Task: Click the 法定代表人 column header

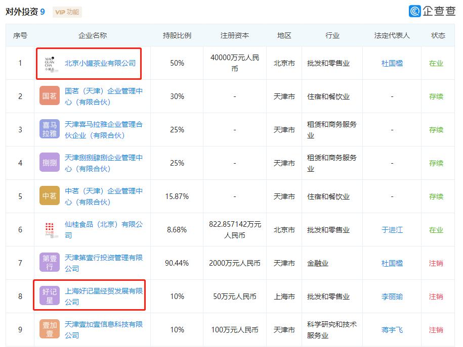Action: 392,35
